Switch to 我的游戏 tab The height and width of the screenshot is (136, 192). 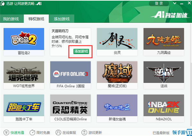pyautogui.click(x=11, y=19)
